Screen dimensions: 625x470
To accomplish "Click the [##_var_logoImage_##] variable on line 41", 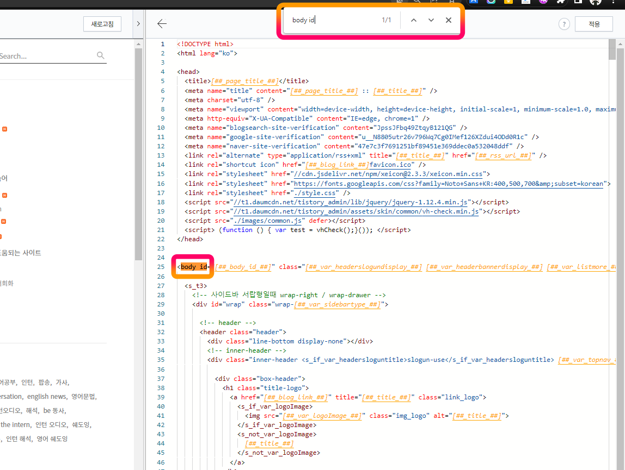I will tap(322, 416).
